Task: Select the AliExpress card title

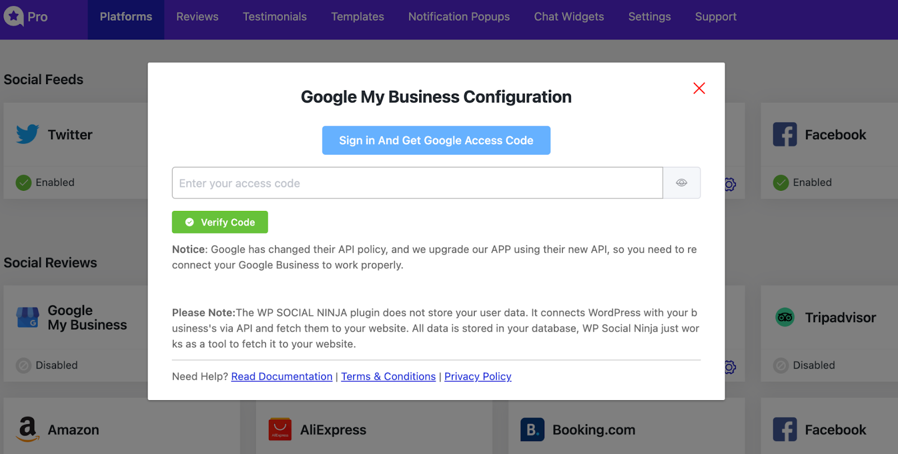Action: 333,430
